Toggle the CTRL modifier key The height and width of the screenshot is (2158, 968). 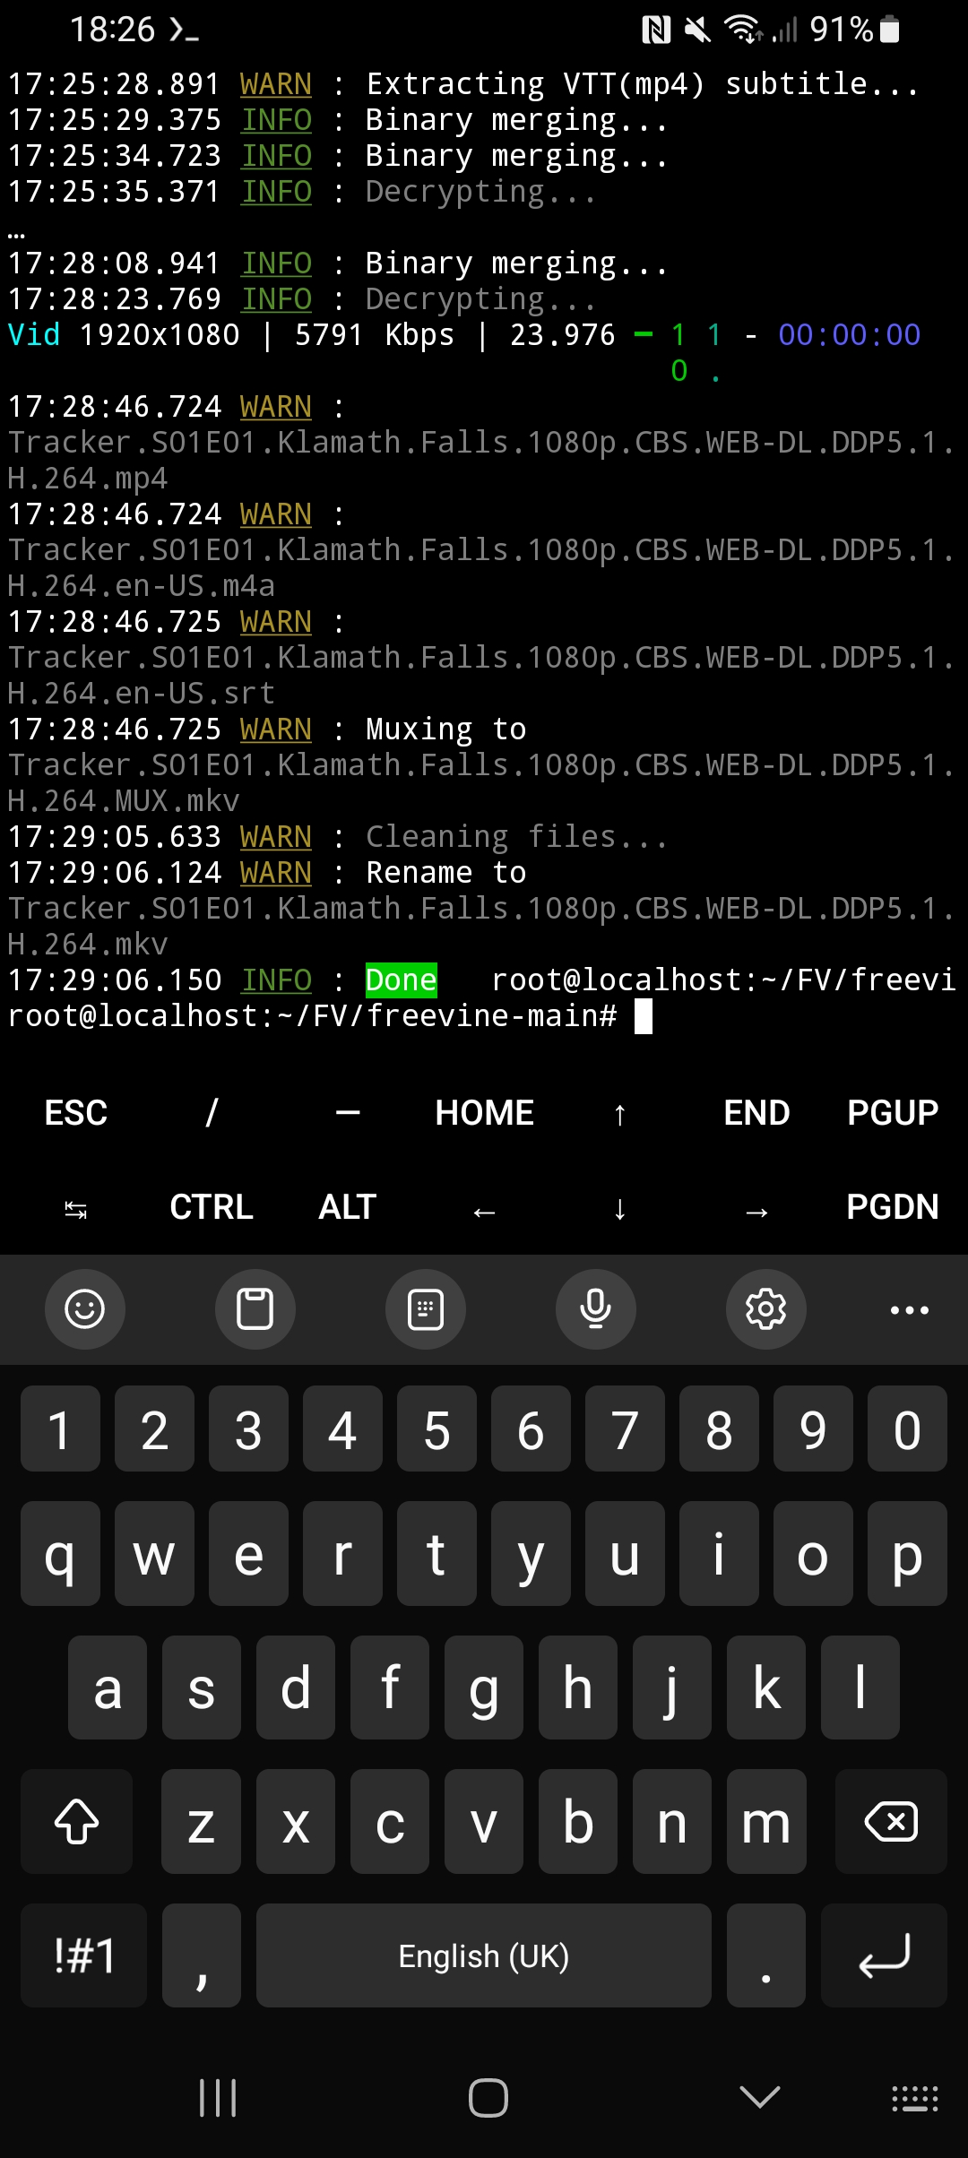pyautogui.click(x=212, y=1207)
